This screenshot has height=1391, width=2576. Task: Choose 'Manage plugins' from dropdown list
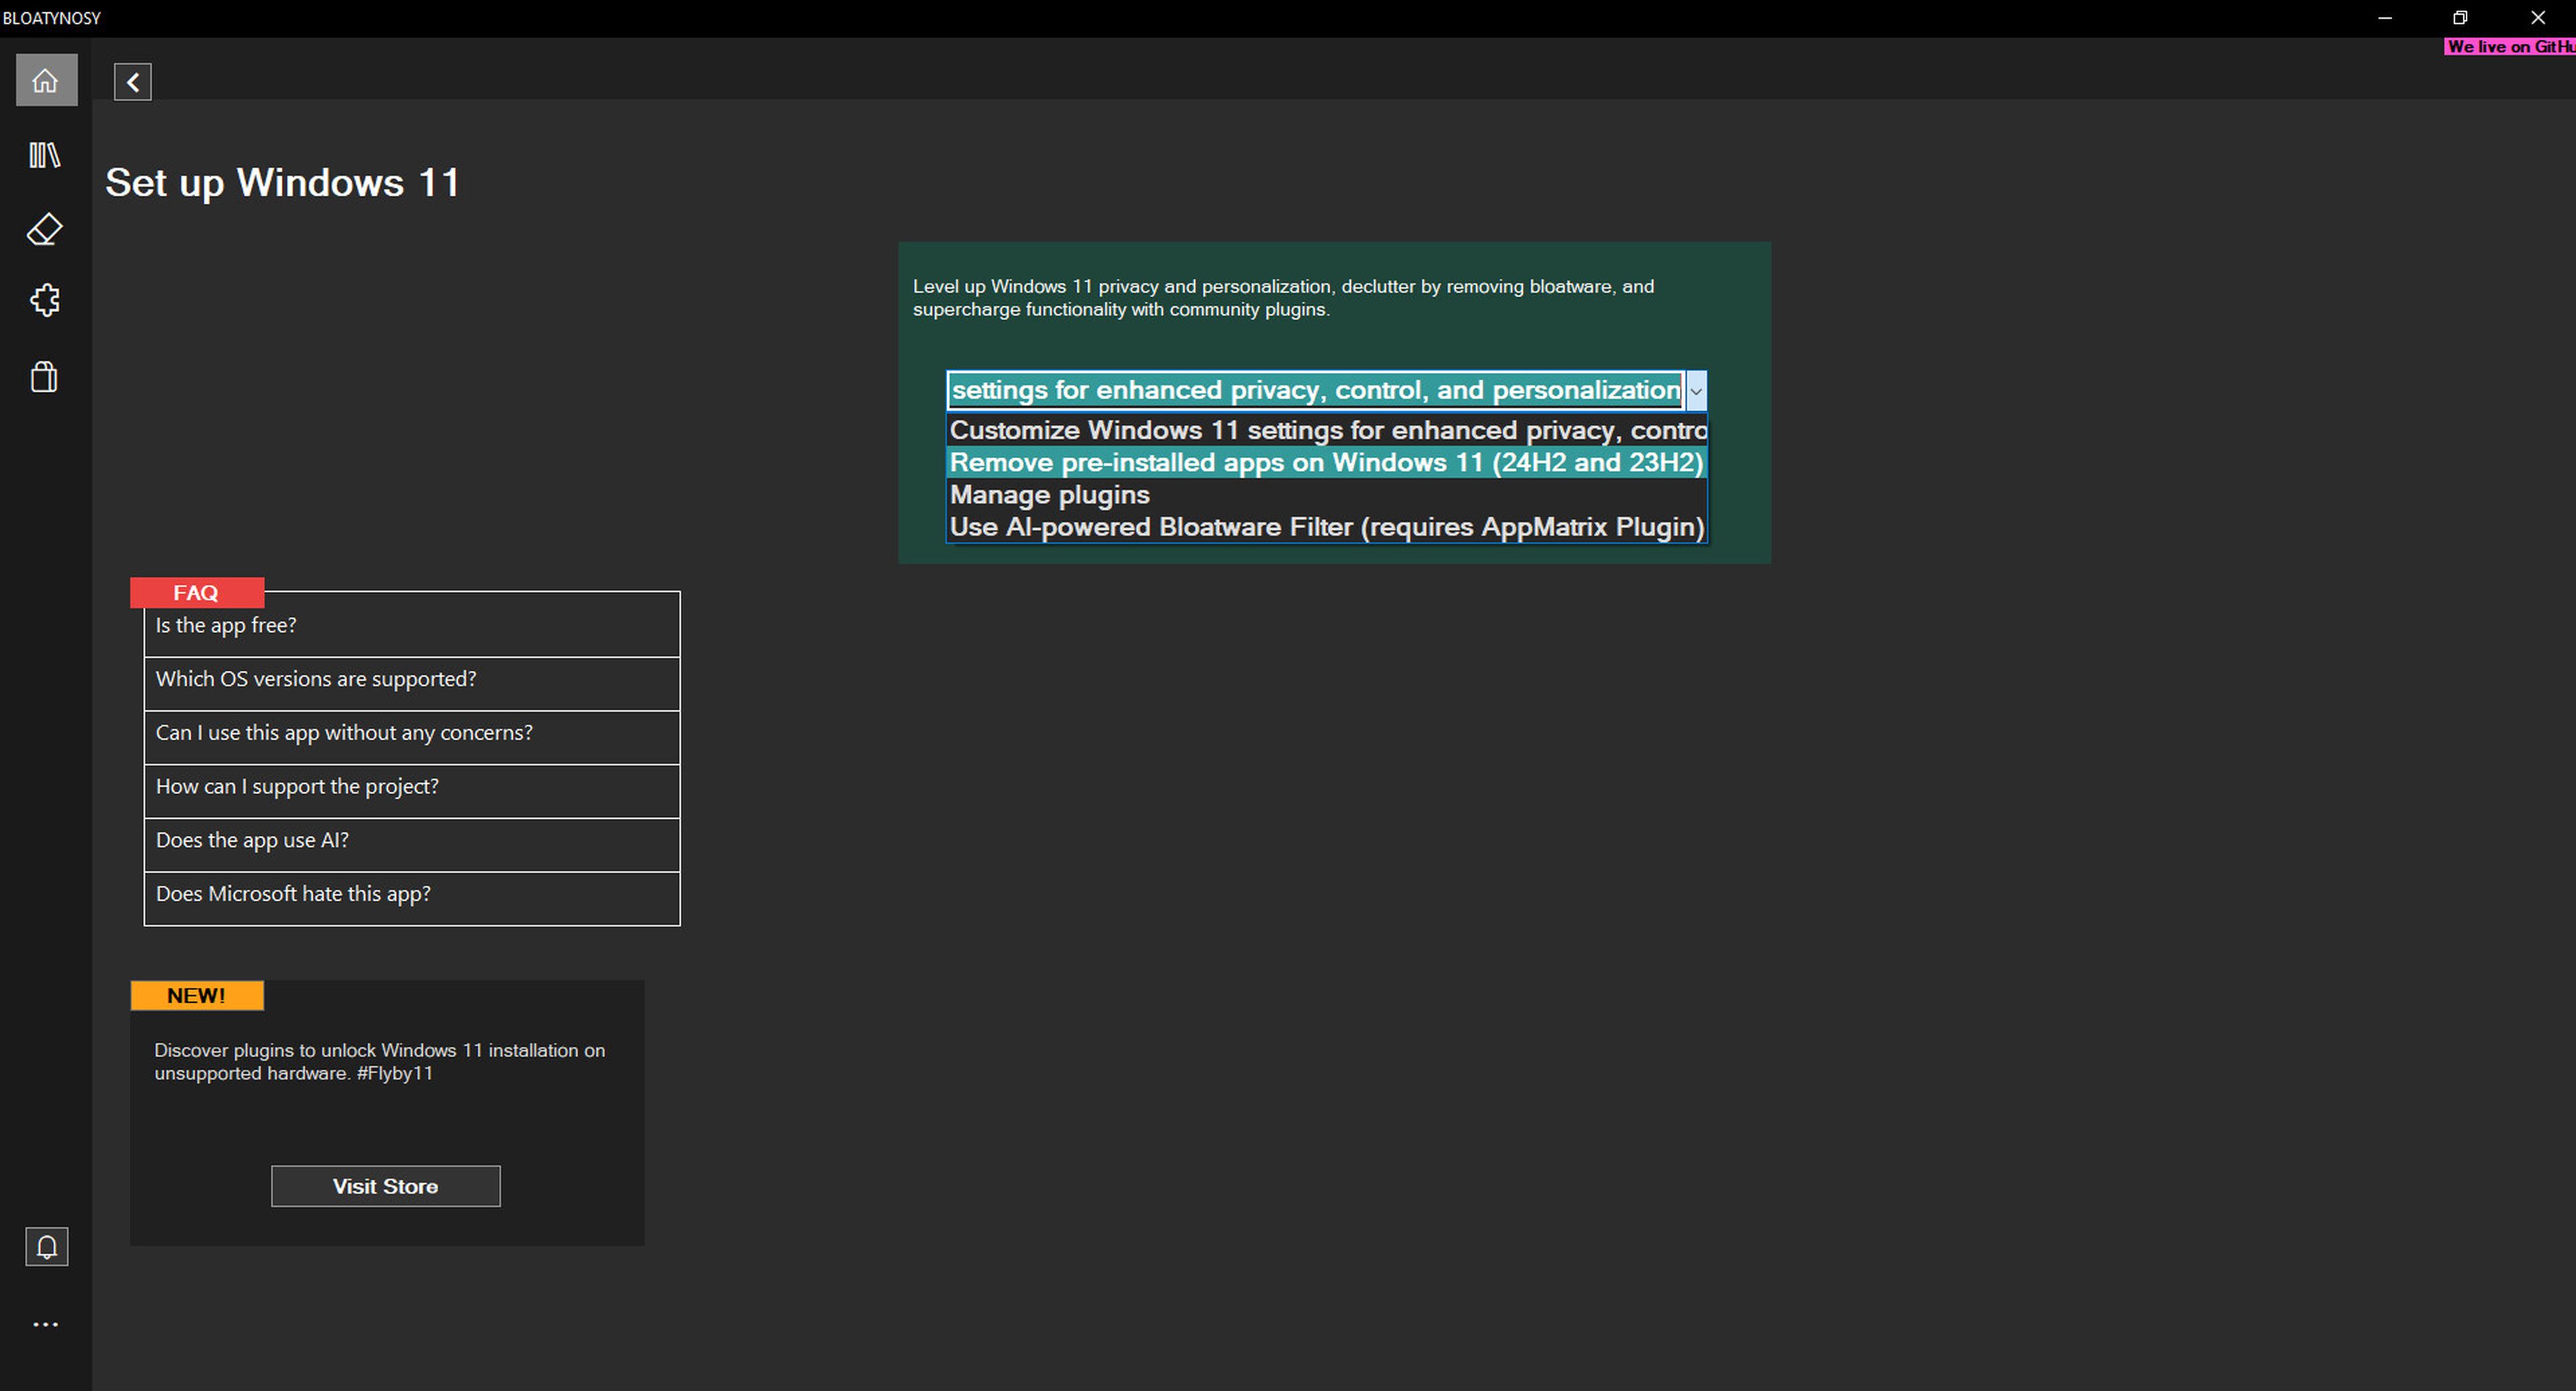coord(1327,495)
